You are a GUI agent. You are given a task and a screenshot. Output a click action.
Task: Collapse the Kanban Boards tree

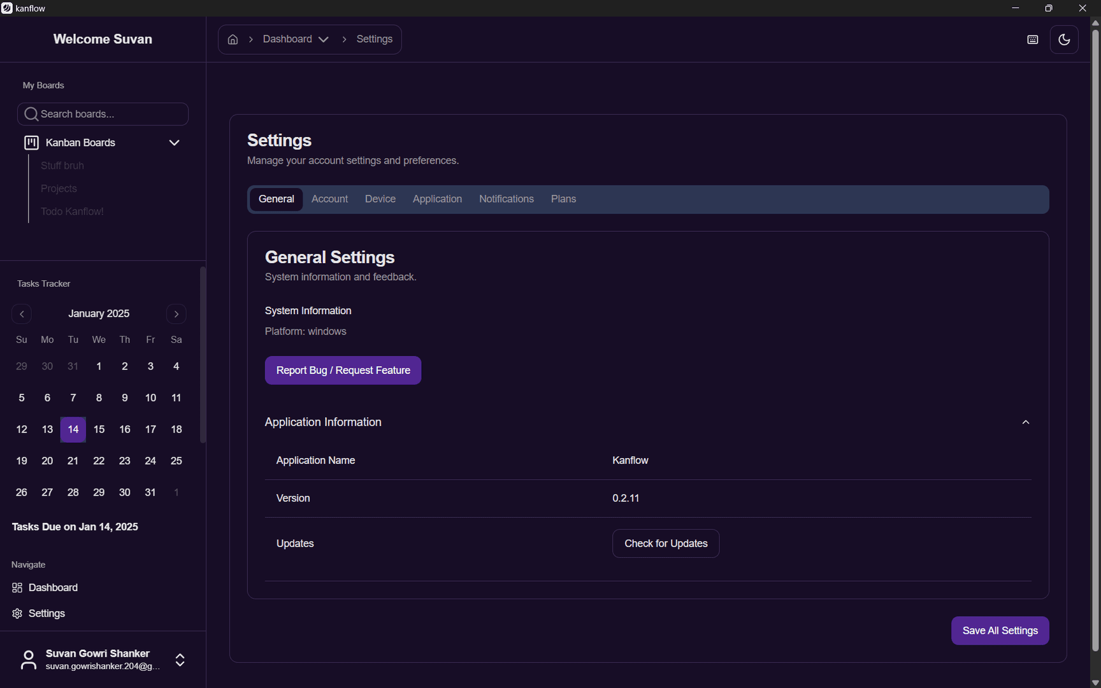[174, 143]
